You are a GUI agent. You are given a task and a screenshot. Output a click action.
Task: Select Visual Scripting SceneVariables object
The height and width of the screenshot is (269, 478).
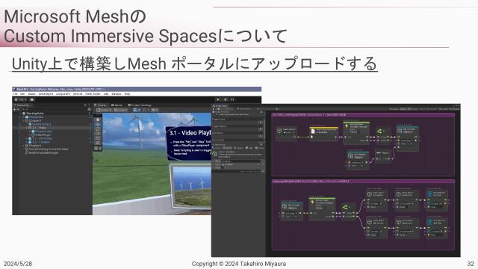48,149
